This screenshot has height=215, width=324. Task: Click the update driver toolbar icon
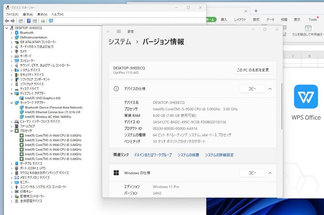[x=43, y=21]
